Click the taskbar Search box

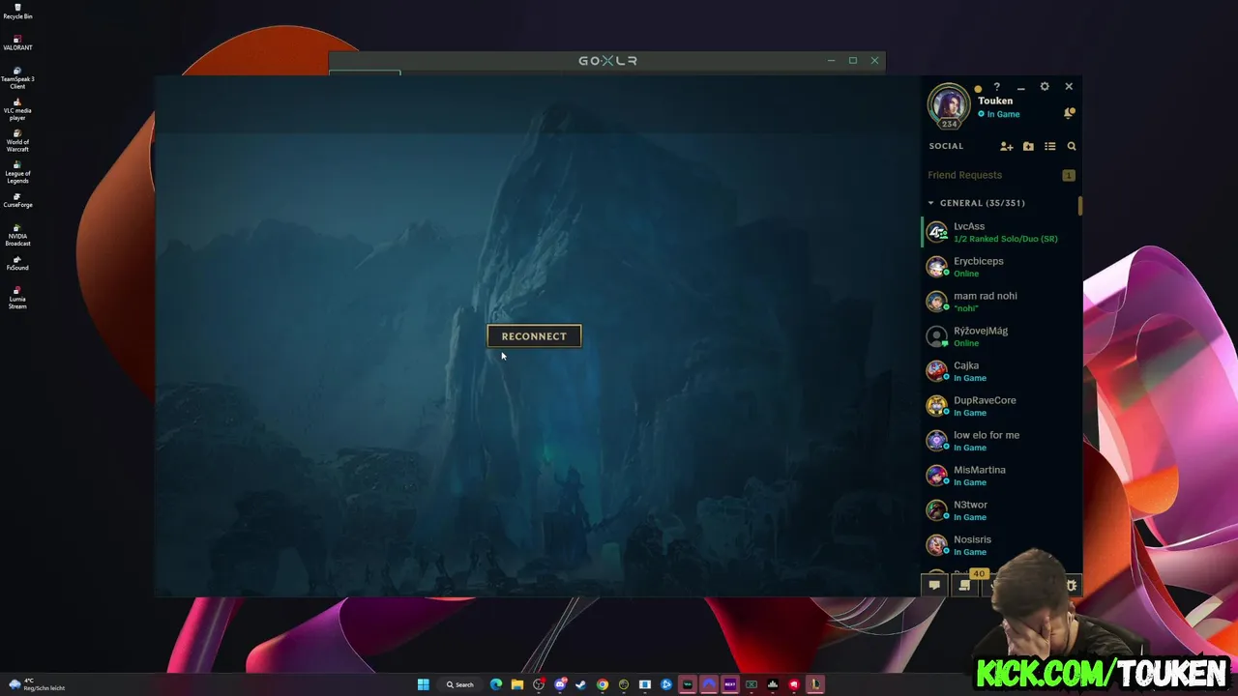460,684
